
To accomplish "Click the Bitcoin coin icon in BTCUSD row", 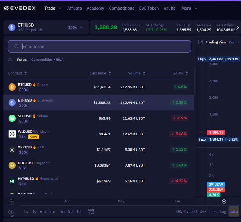I will pyautogui.click(x=12, y=87).
